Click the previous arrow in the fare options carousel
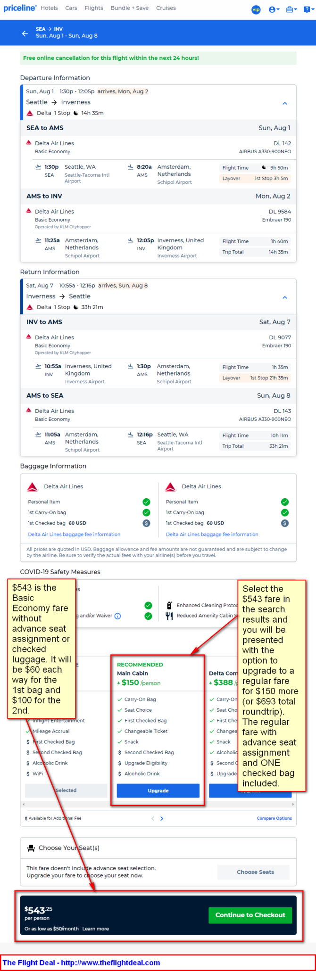Viewport: 316px width, 971px height. [x=153, y=818]
